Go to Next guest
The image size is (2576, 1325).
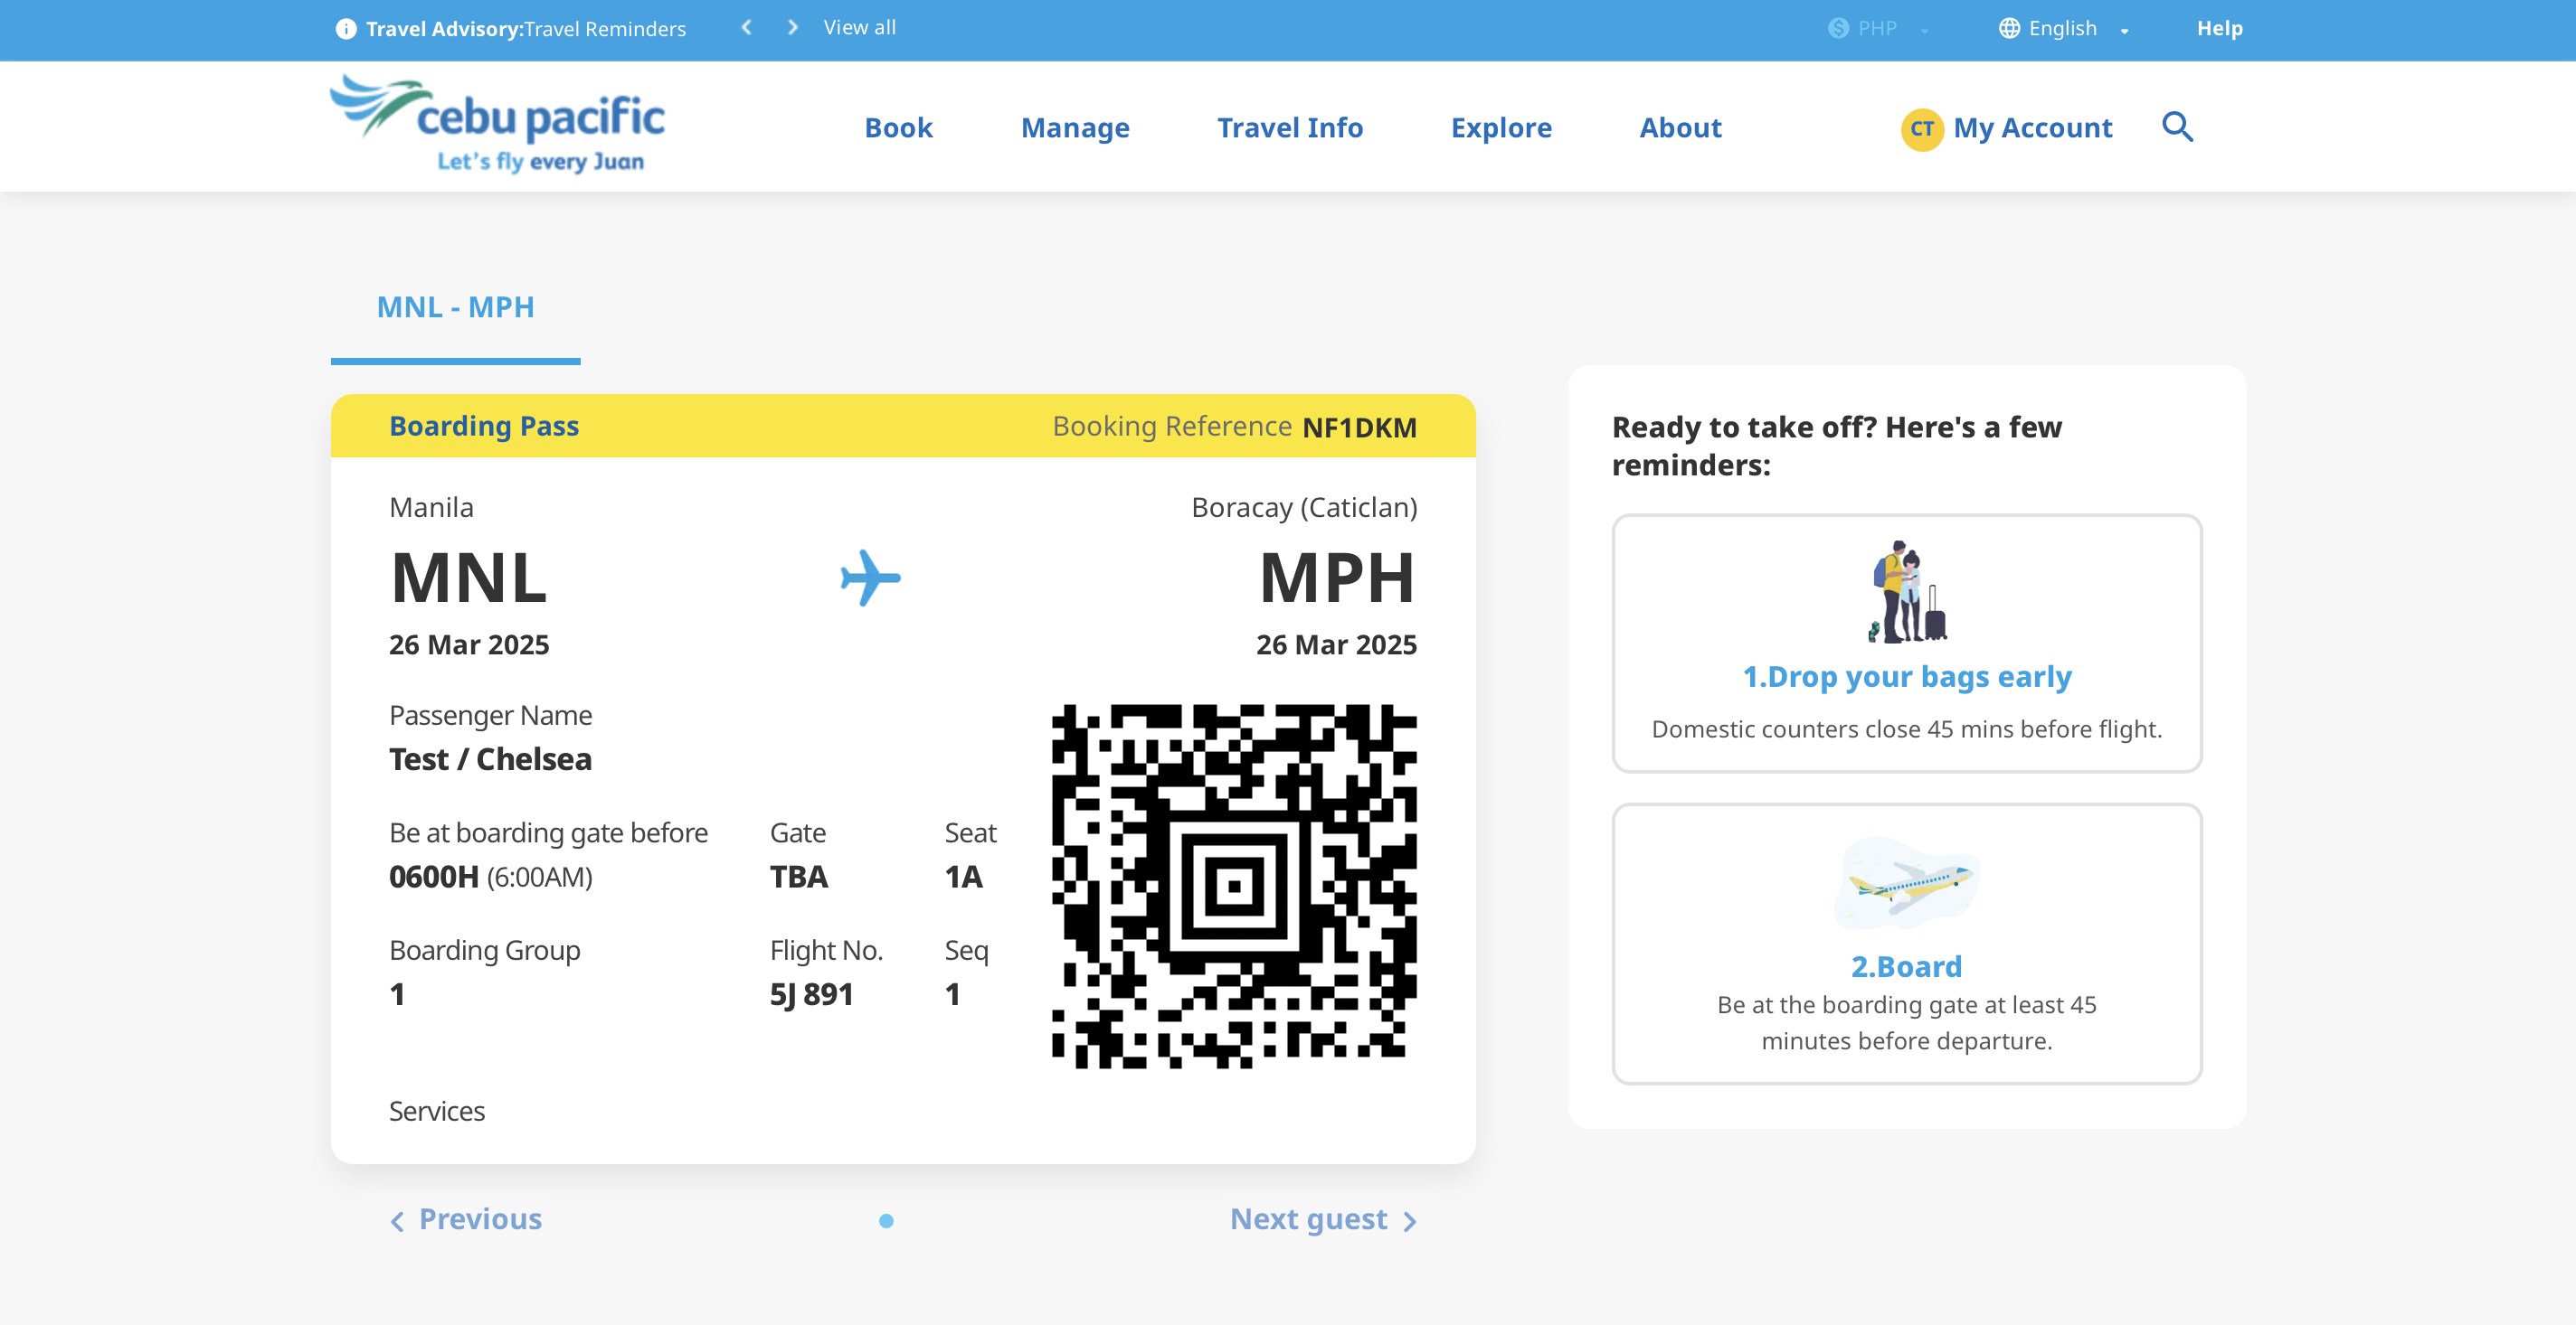coord(1323,1219)
